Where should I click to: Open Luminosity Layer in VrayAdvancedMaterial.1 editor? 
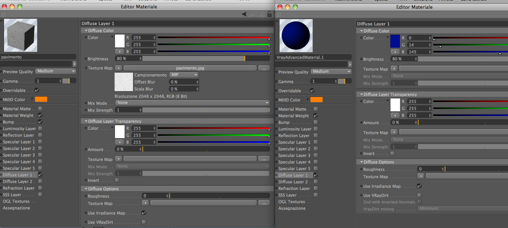[295, 129]
